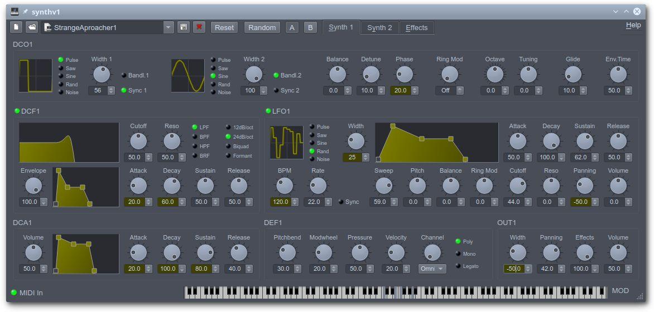The height and width of the screenshot is (312, 654).
Task: Toggle the LFO1 section enable LED
Action: pos(268,111)
